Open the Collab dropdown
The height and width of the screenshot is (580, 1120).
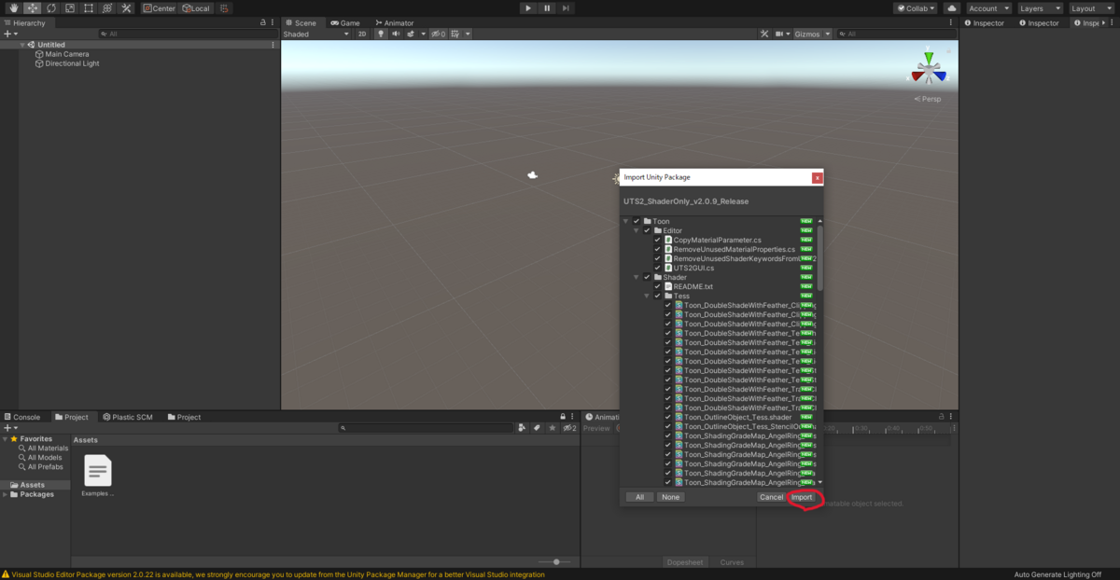pyautogui.click(x=915, y=8)
